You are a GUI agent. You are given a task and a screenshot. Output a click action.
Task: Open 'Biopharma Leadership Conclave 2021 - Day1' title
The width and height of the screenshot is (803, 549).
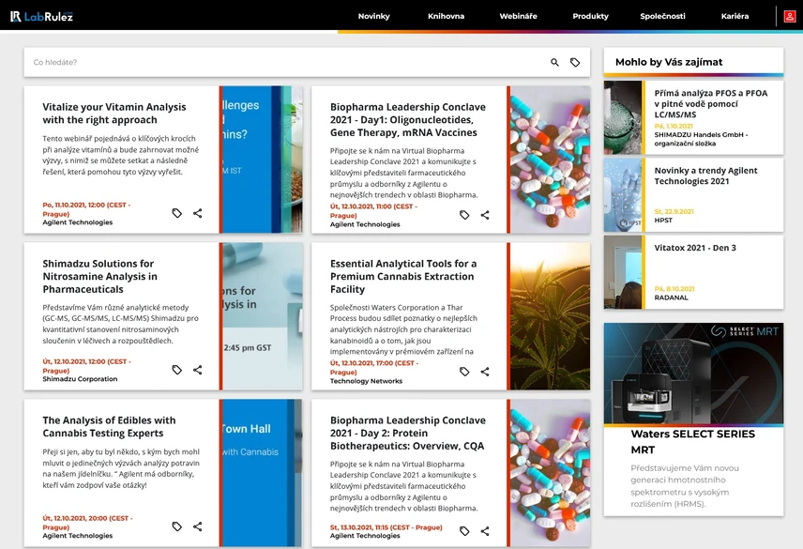click(408, 120)
